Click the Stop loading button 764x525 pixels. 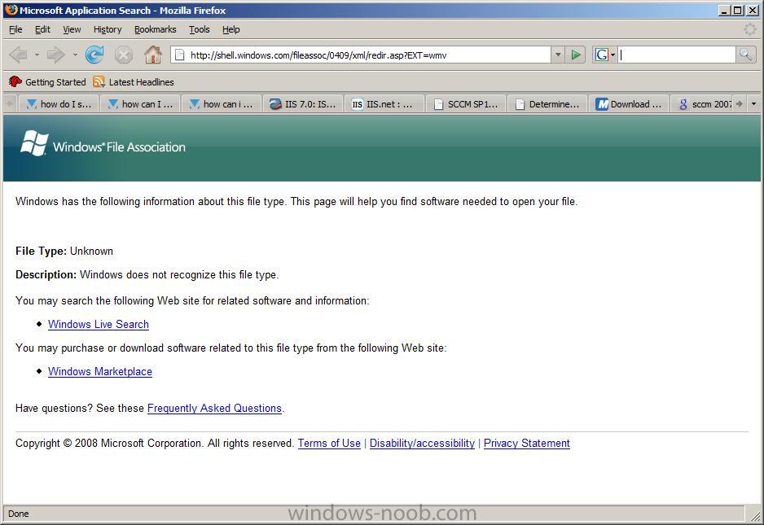tap(123, 55)
